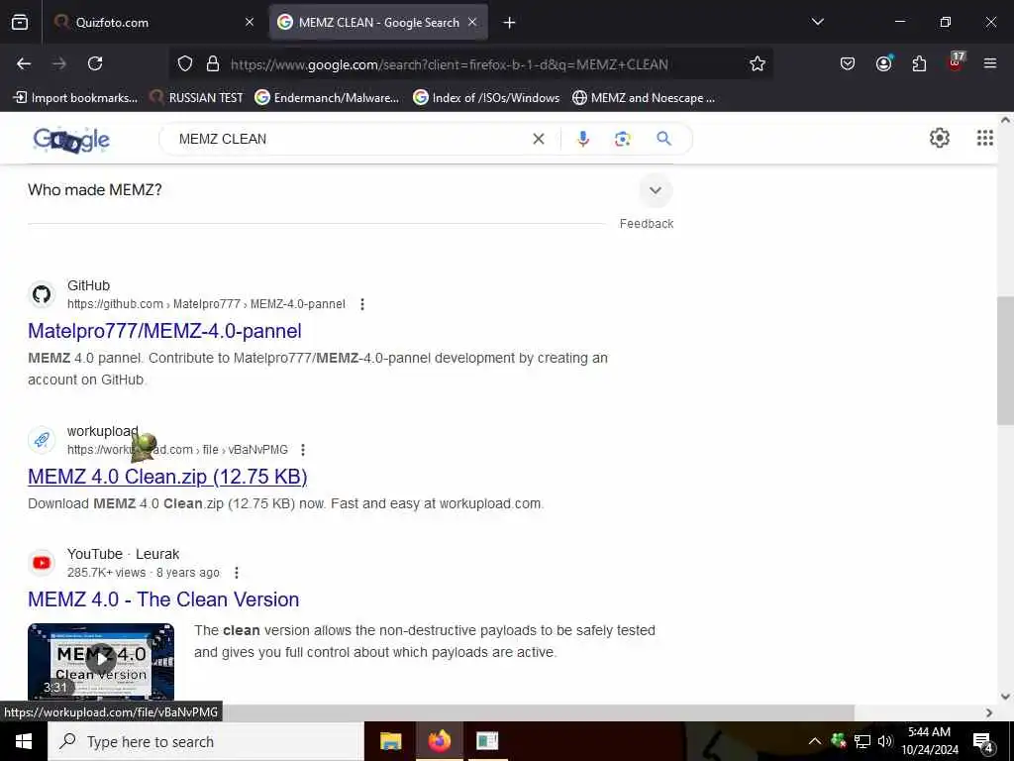Open Firefox View icon in tab bar
Screen dimensions: 1014x761
pos(20,22)
